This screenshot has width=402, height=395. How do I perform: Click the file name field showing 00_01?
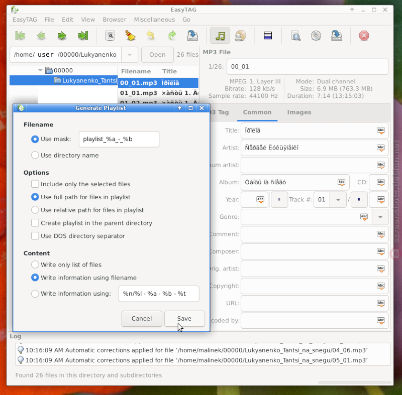point(308,67)
